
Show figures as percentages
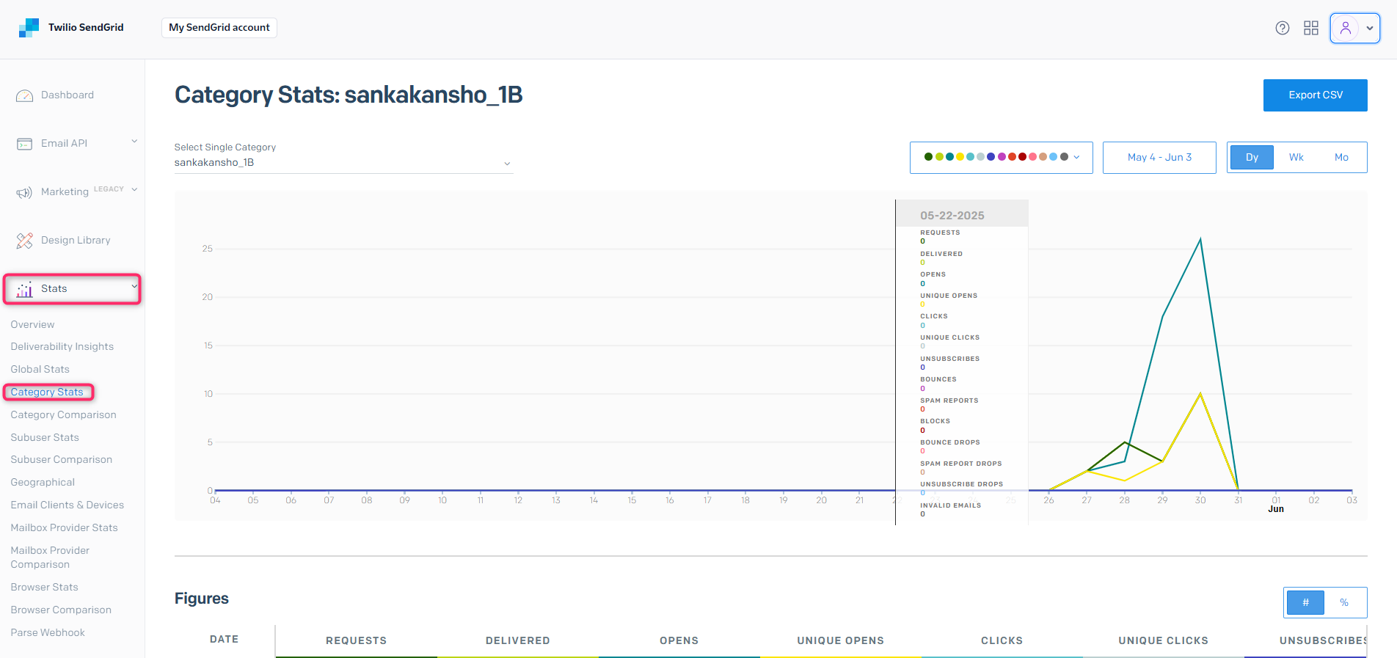1343,603
